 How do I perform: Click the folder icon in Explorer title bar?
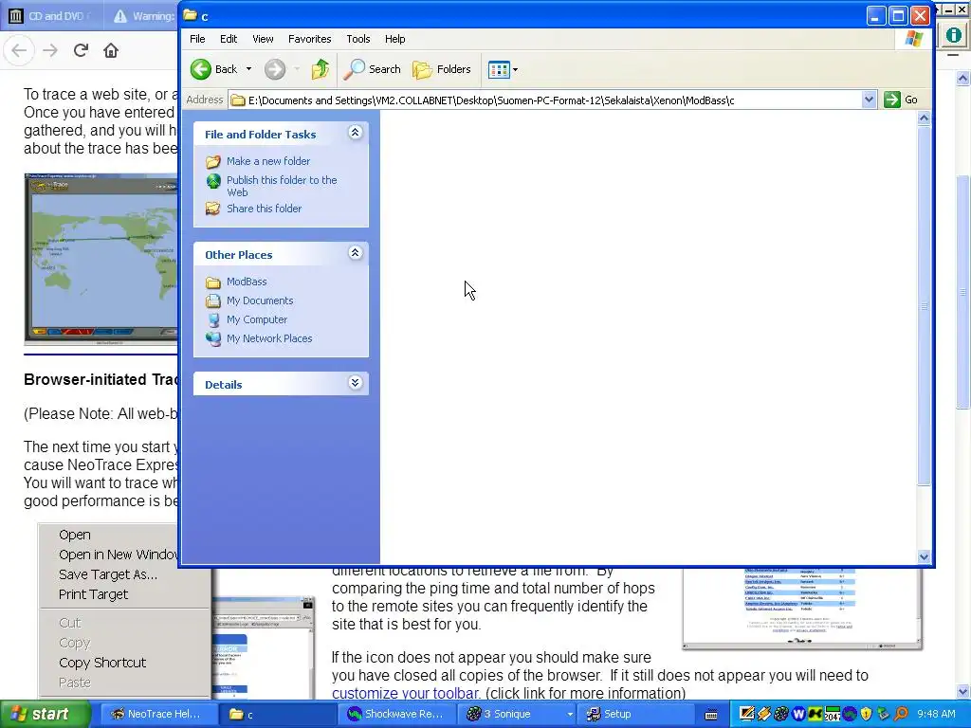point(190,15)
